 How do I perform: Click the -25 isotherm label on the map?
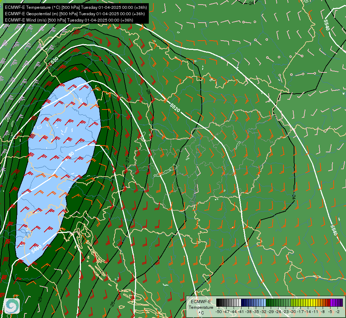112,304
